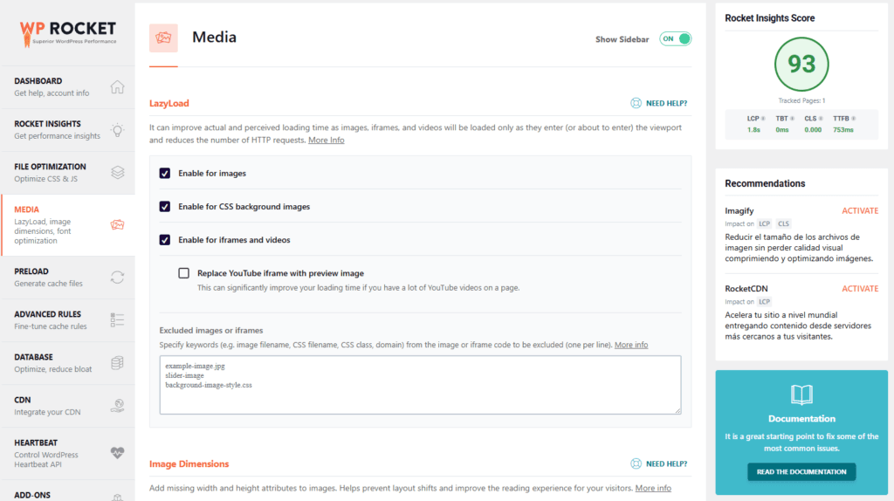
Task: Click the Rocket Insights lightbulb icon
Action: tap(118, 130)
